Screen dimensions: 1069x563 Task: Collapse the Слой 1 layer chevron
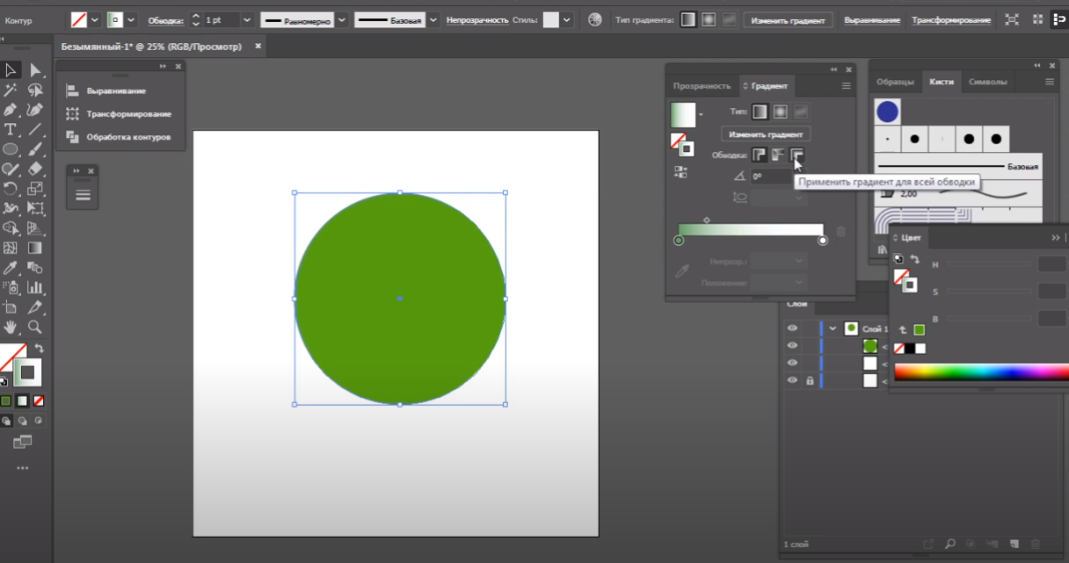pos(833,328)
